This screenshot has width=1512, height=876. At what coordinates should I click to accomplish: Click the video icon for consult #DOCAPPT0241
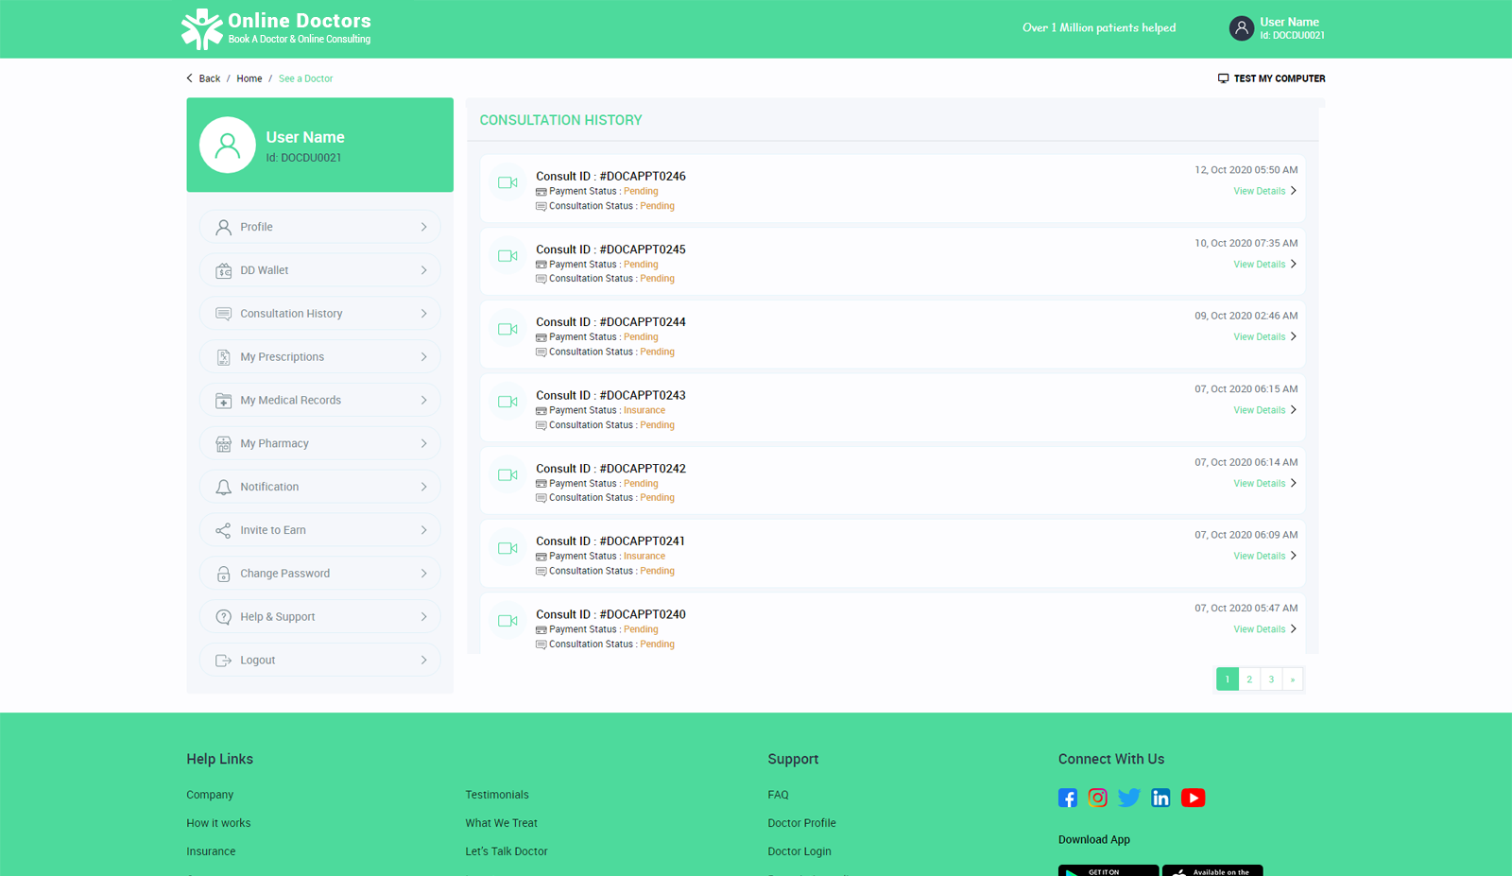point(507,549)
